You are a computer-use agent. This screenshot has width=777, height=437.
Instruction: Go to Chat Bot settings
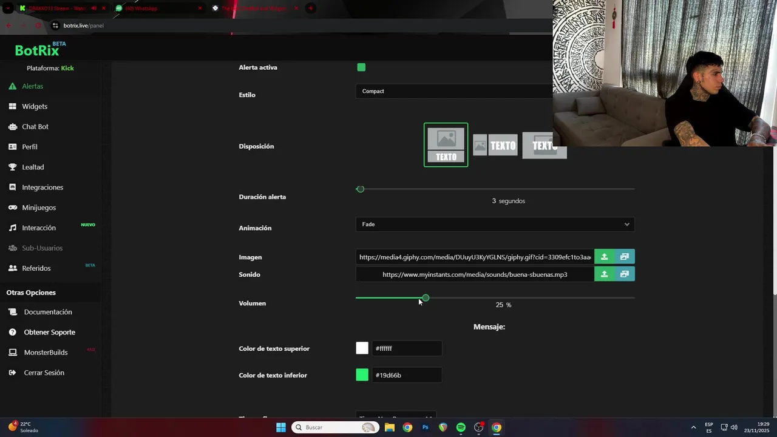pos(35,127)
